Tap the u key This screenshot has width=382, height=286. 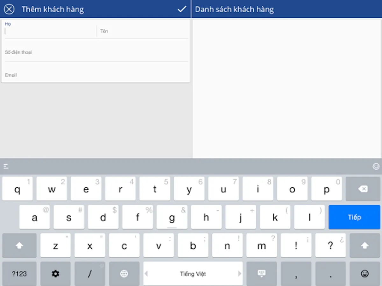223,189
